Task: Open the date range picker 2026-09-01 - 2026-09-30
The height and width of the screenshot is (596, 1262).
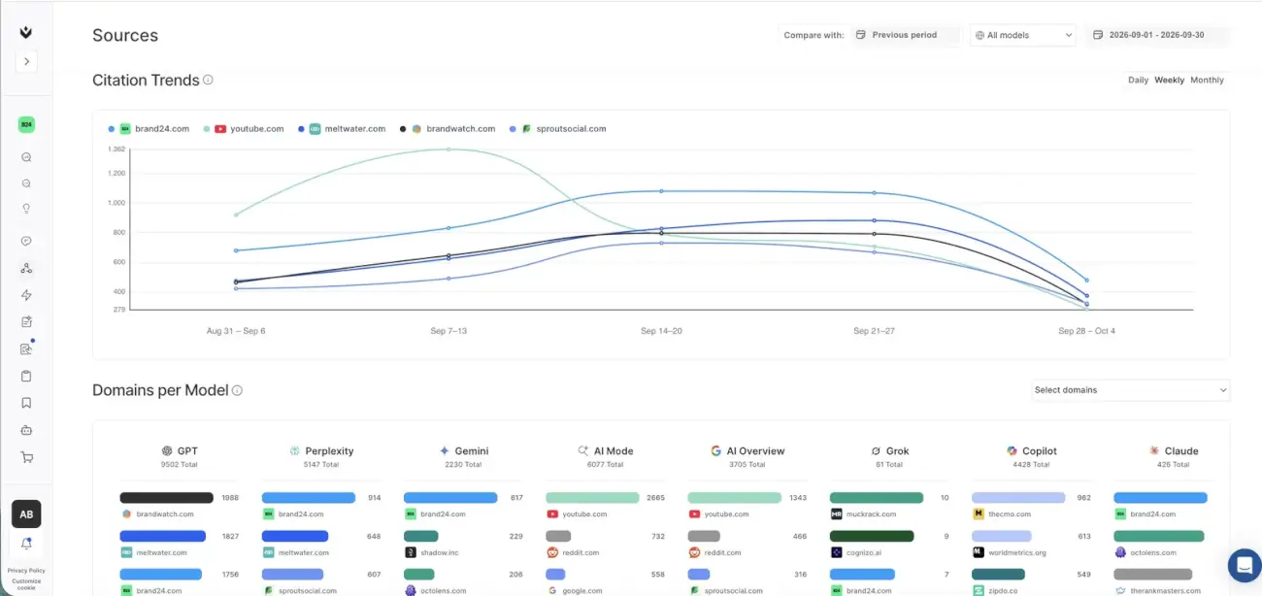Action: pyautogui.click(x=1158, y=35)
